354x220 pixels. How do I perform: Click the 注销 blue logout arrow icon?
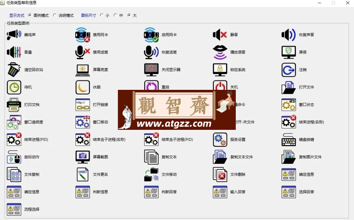coord(289,70)
